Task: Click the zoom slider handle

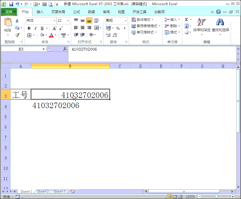Action: pyautogui.click(x=216, y=196)
